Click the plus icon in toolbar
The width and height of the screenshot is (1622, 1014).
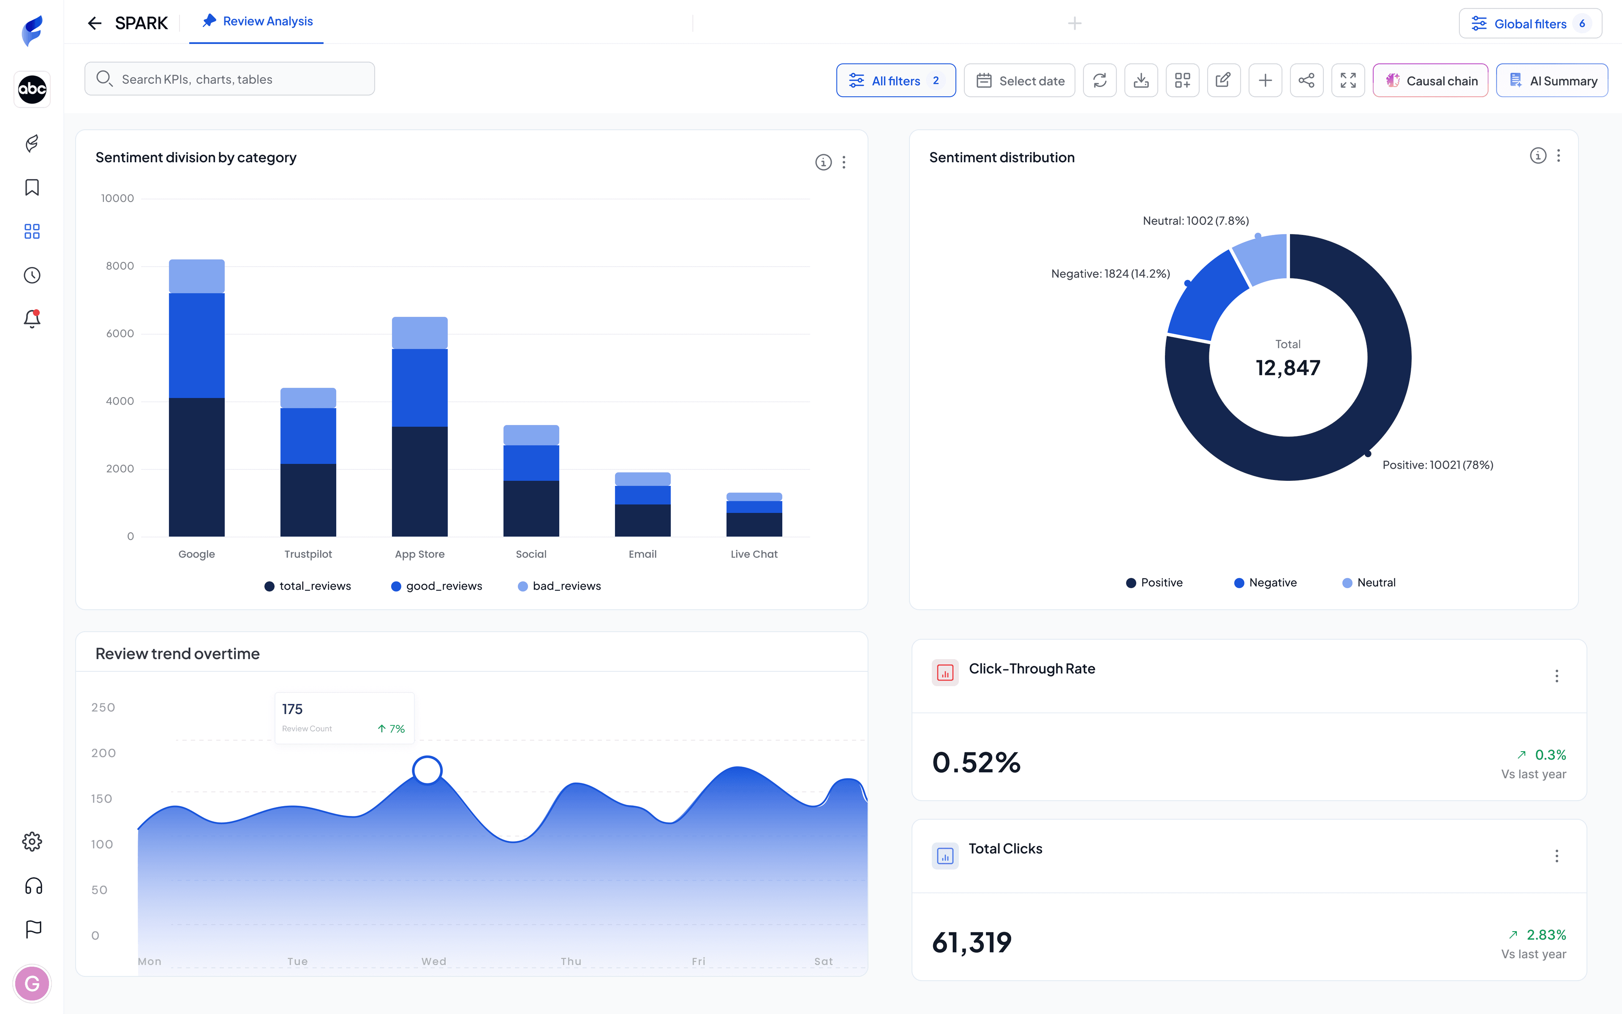coord(1265,80)
